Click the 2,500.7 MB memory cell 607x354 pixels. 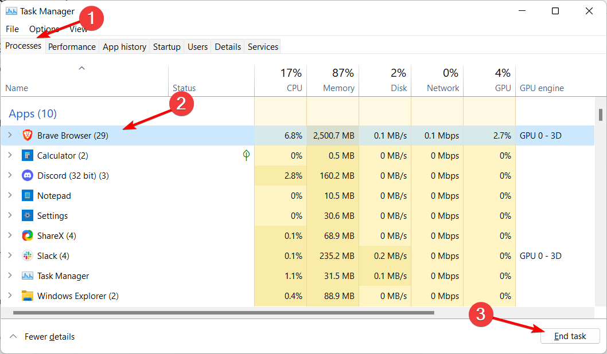(x=333, y=135)
